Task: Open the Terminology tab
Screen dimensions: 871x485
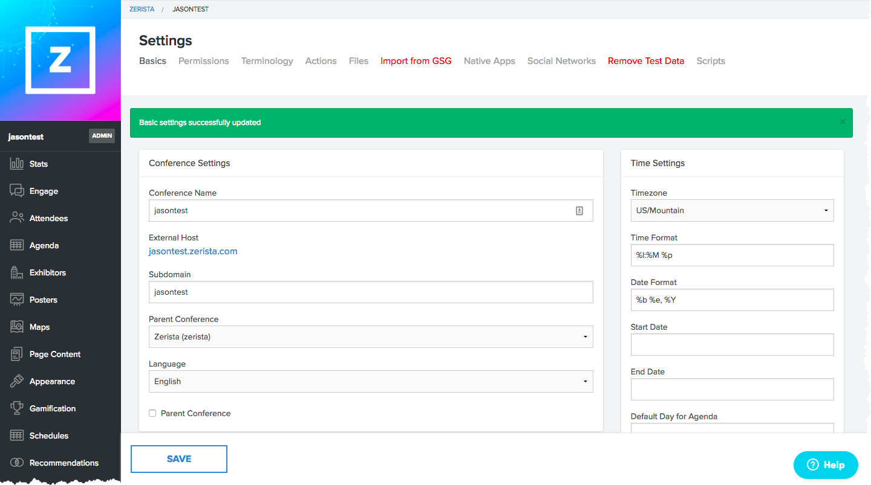Action: (x=267, y=61)
